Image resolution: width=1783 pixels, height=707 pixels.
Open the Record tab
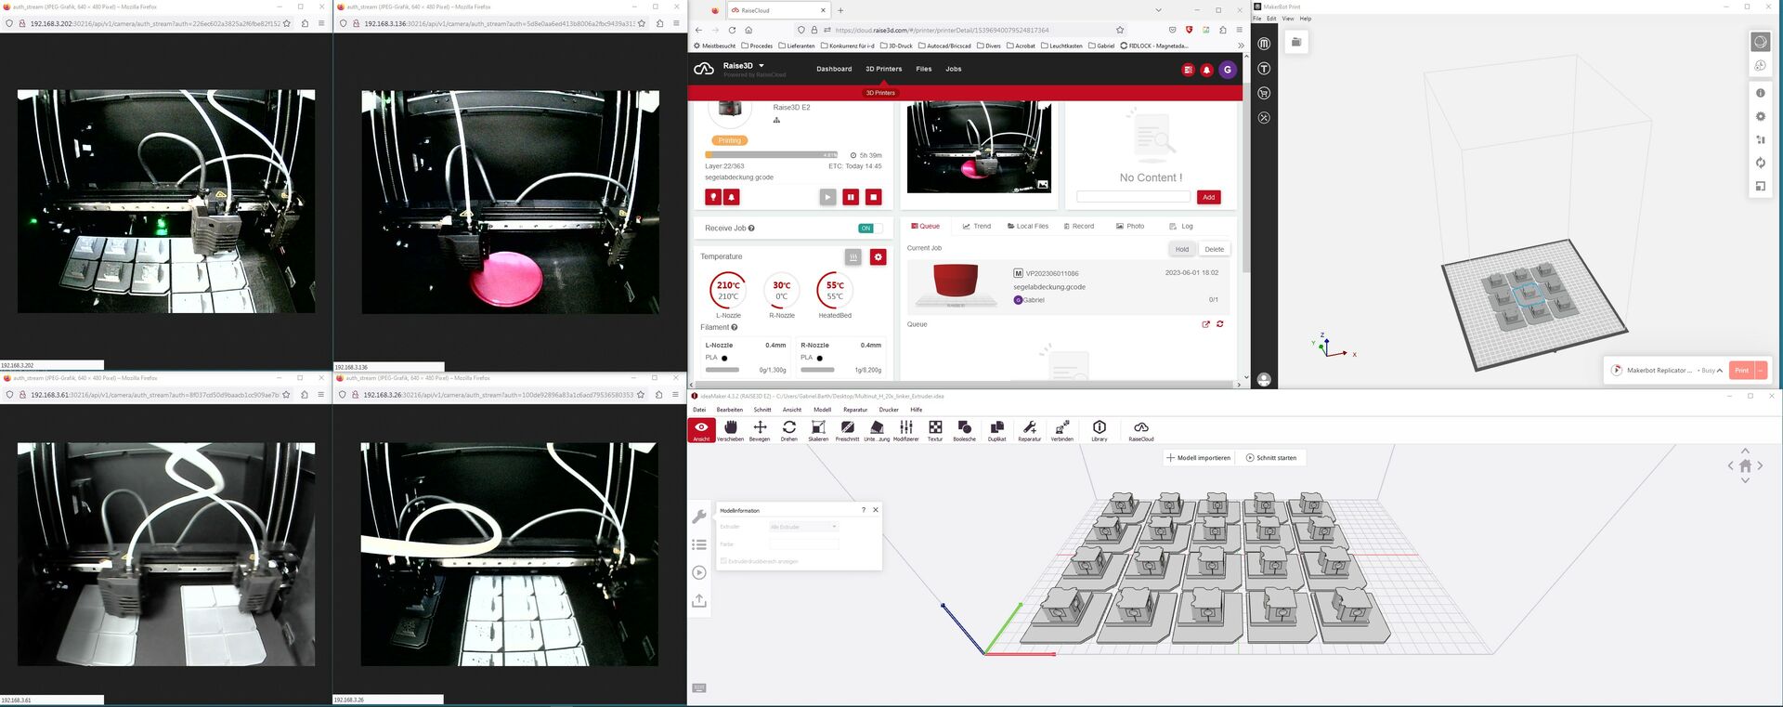pyautogui.click(x=1079, y=226)
